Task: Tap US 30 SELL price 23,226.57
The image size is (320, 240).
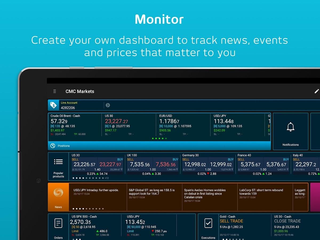Action: (x=84, y=164)
